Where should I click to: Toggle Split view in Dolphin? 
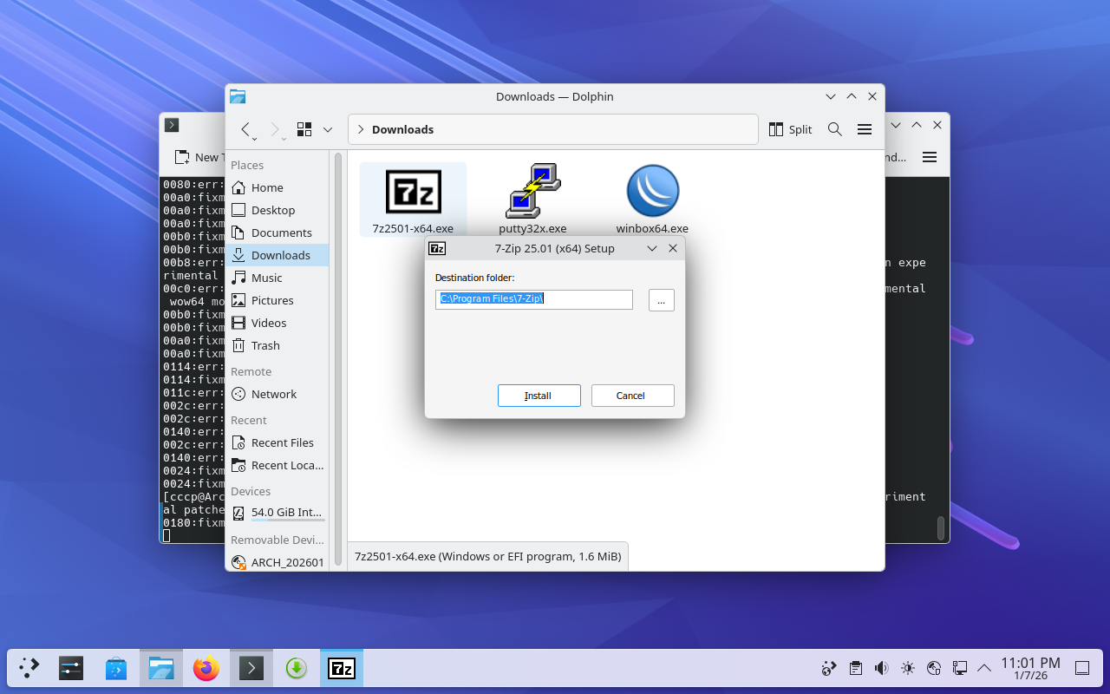(790, 129)
